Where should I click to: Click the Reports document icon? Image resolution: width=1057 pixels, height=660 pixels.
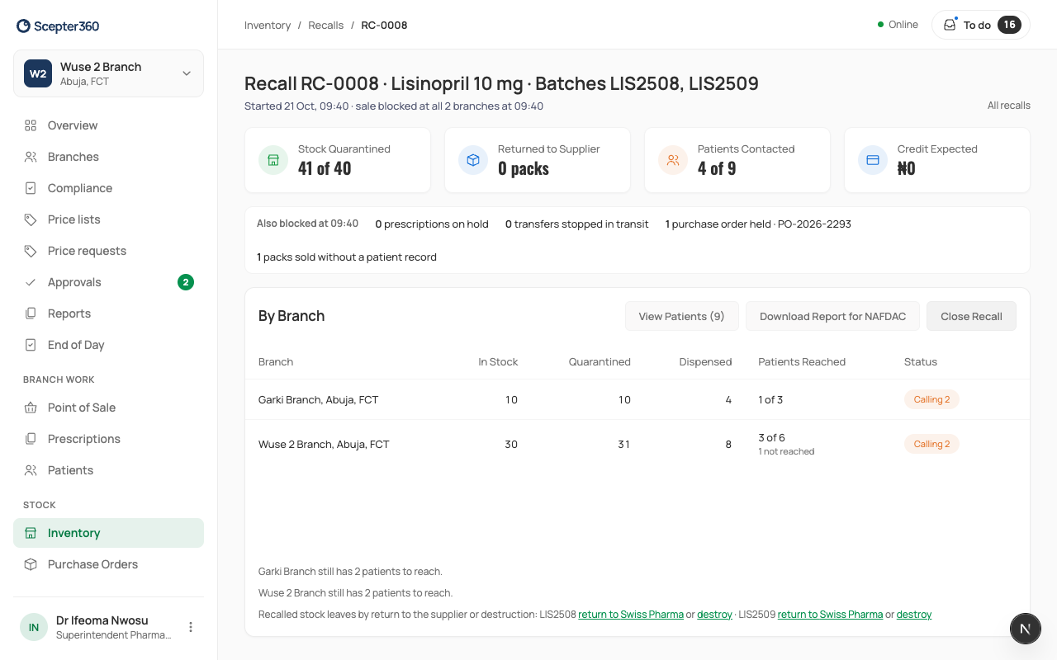pos(31,313)
